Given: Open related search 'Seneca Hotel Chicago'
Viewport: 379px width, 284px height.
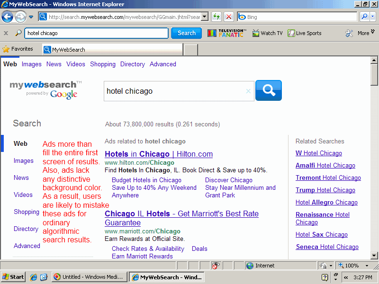Looking at the screenshot, I should coord(327,247).
